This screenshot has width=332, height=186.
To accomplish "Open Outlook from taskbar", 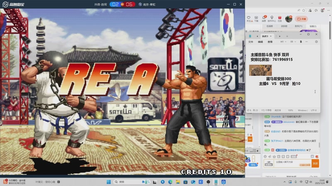I will 193,182.
